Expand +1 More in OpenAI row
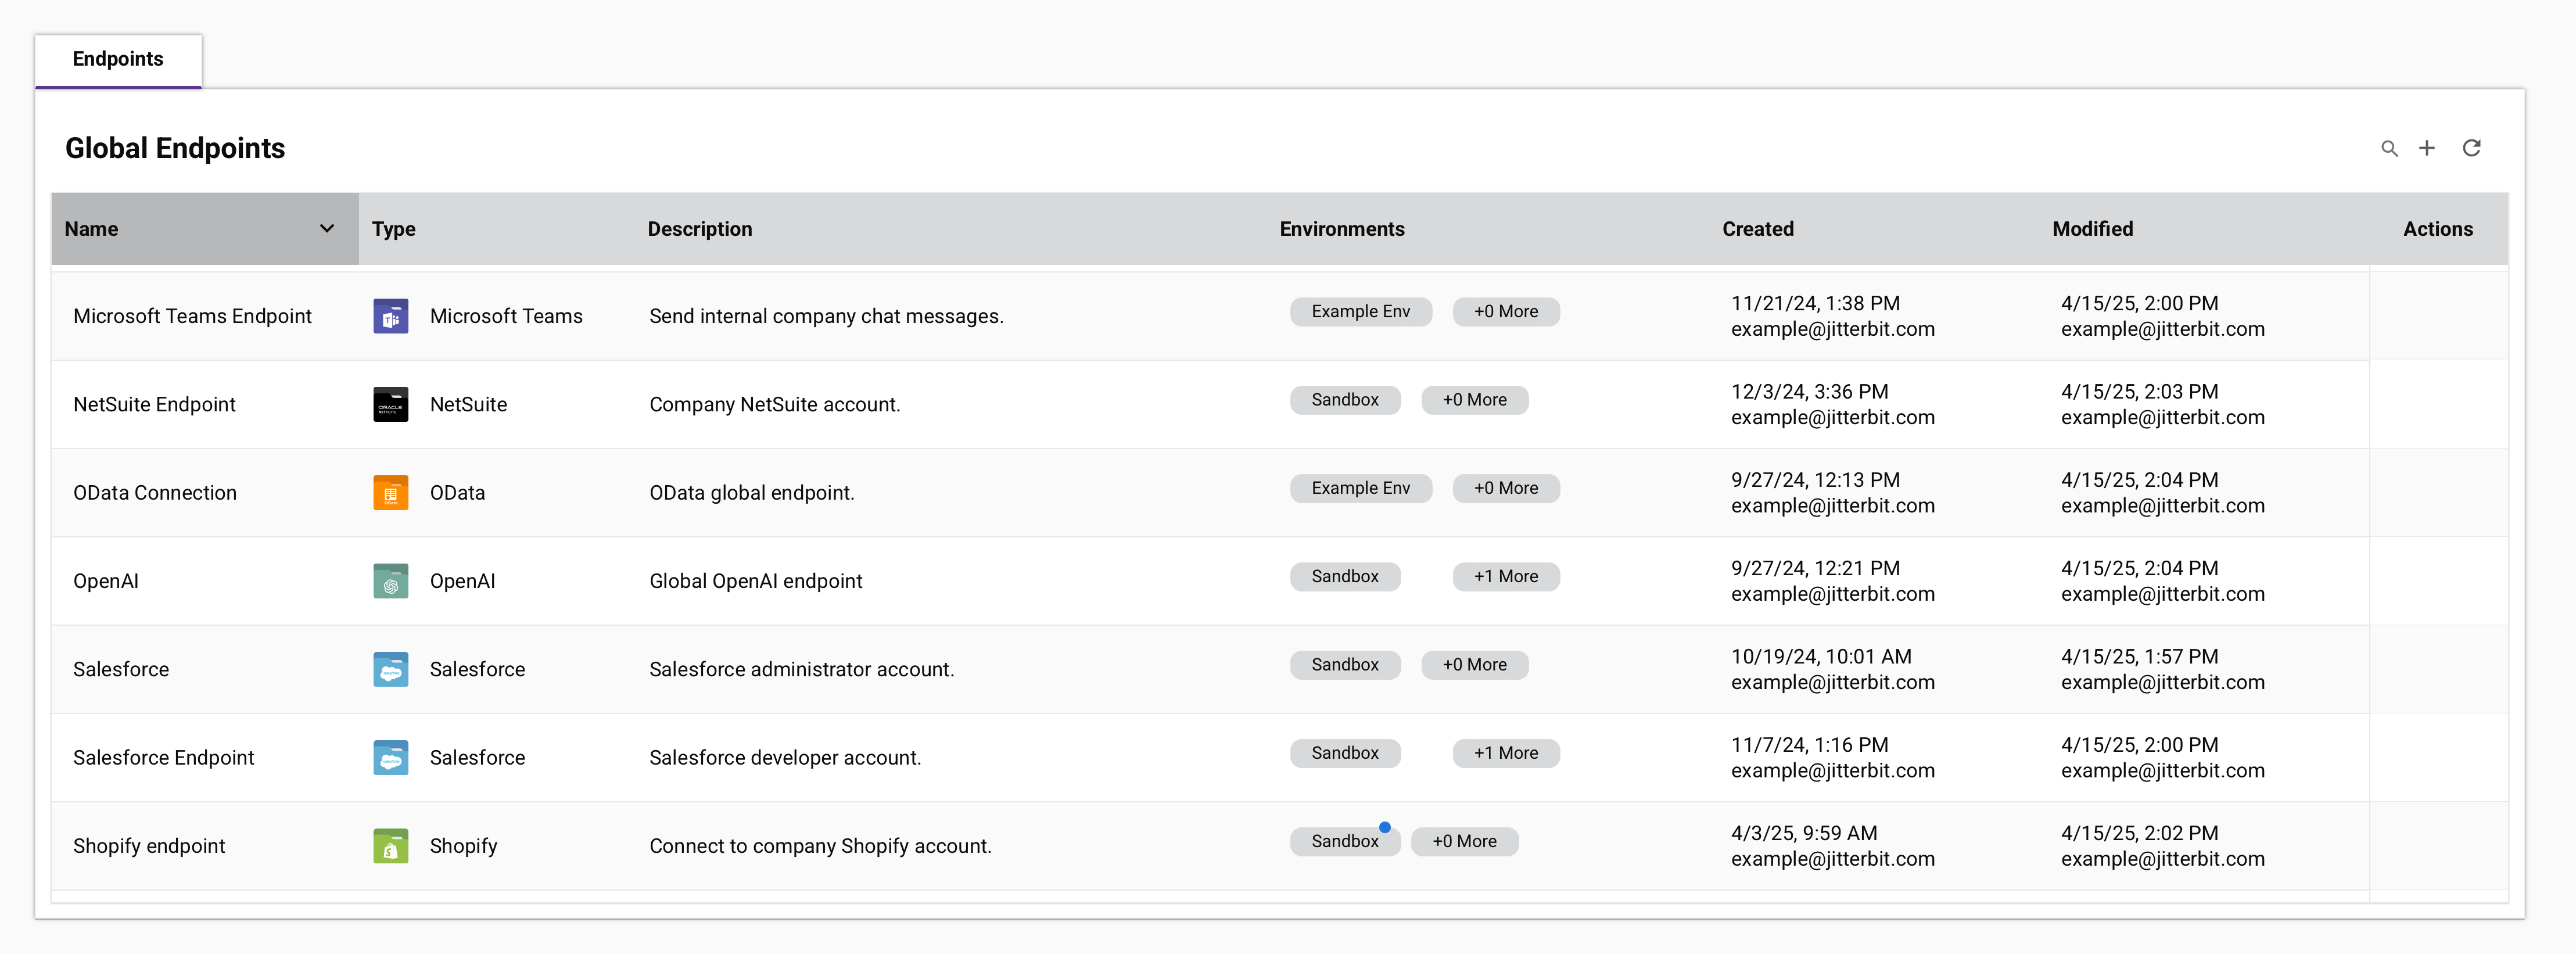Image resolution: width=2576 pixels, height=954 pixels. 1505,577
